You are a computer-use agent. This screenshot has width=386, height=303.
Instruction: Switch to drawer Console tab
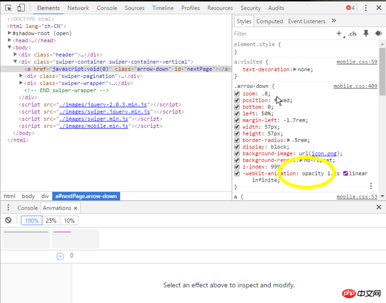pyautogui.click(x=28, y=208)
